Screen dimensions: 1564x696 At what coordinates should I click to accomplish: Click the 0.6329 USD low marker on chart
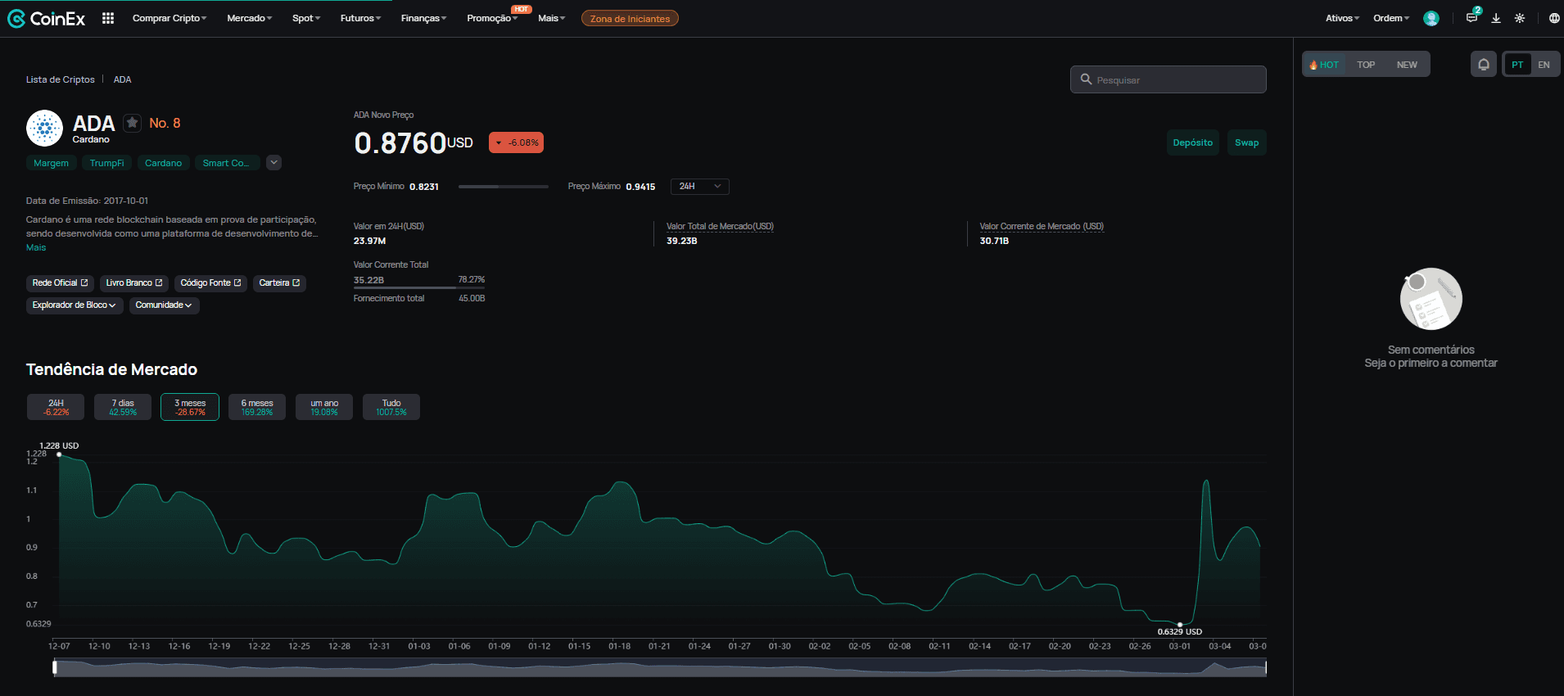(1180, 624)
